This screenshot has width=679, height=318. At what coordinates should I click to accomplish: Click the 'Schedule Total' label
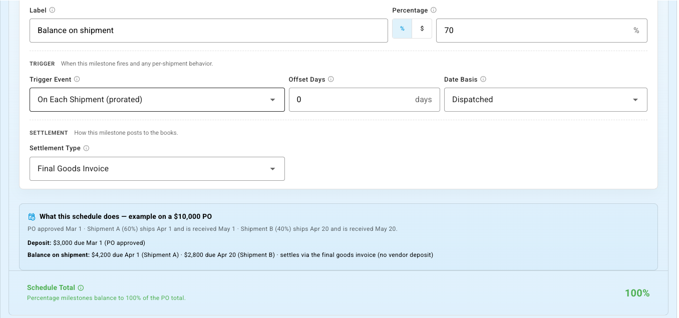(x=51, y=288)
